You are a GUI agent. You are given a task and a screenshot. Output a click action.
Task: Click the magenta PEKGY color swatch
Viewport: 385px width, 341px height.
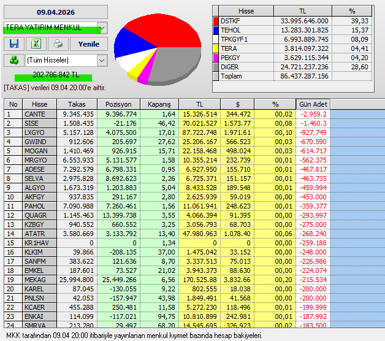216,58
